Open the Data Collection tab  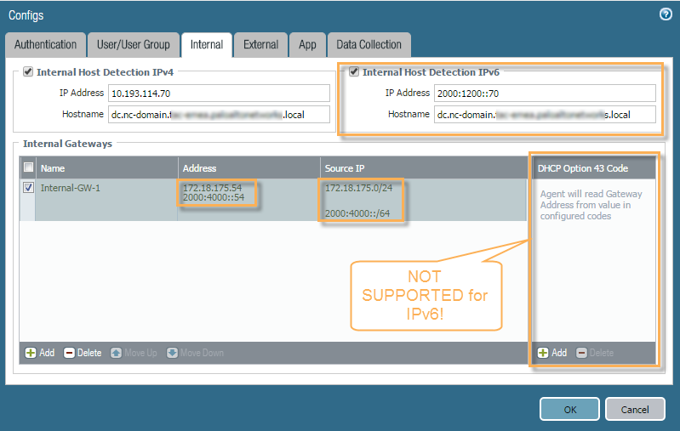369,45
